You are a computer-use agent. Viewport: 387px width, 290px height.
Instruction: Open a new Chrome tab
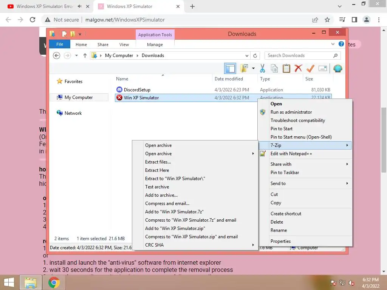coord(192,6)
